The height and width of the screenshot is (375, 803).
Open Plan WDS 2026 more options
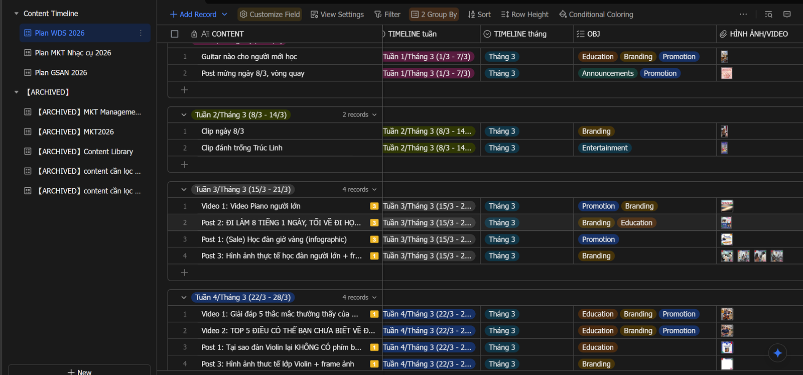[141, 33]
